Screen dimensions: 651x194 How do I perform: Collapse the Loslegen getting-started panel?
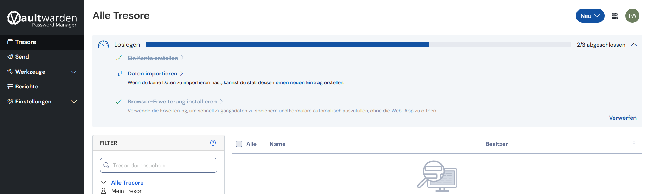click(634, 45)
